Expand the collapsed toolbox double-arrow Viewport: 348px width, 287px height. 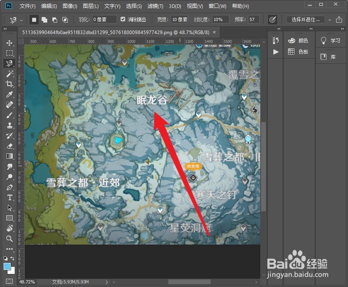coord(5,29)
